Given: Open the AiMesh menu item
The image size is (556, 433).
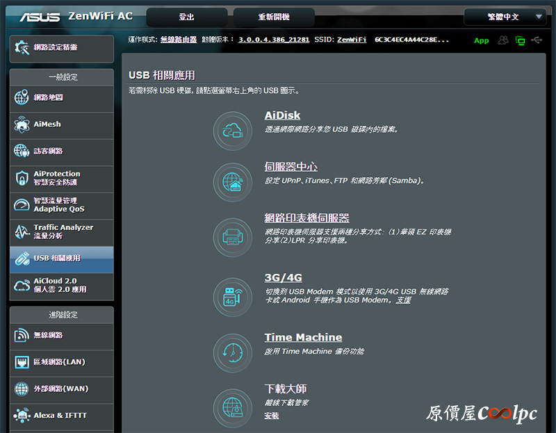Looking at the screenshot, I should [x=62, y=124].
